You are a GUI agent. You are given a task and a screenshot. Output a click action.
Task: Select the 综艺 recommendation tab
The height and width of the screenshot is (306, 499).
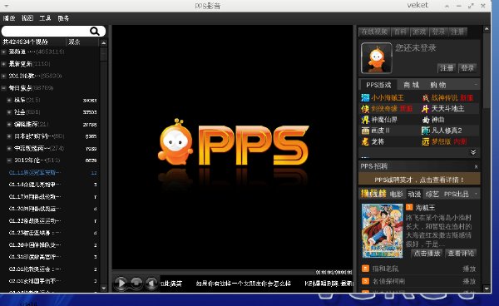pyautogui.click(x=432, y=194)
